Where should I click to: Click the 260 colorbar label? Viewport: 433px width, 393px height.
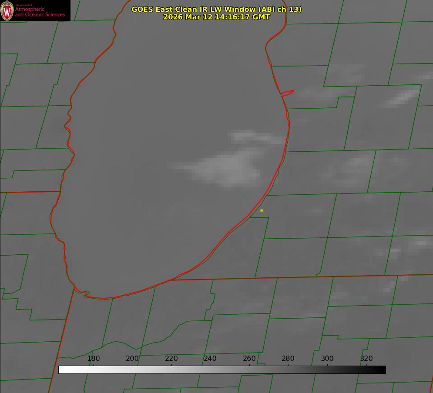[x=249, y=358]
